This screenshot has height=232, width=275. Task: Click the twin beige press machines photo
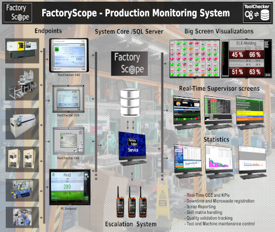22,160
